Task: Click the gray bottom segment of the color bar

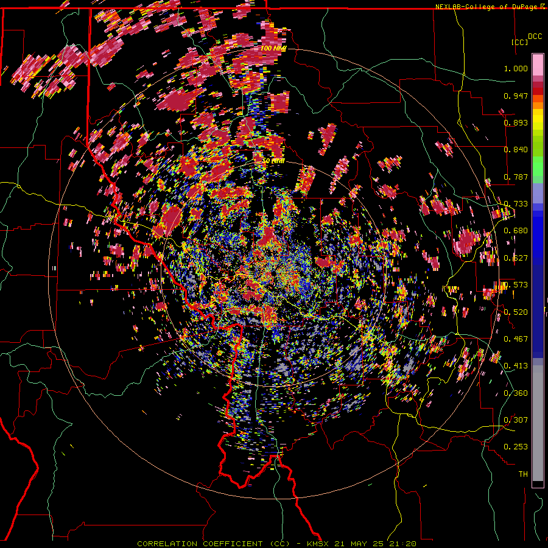Action: tap(538, 423)
